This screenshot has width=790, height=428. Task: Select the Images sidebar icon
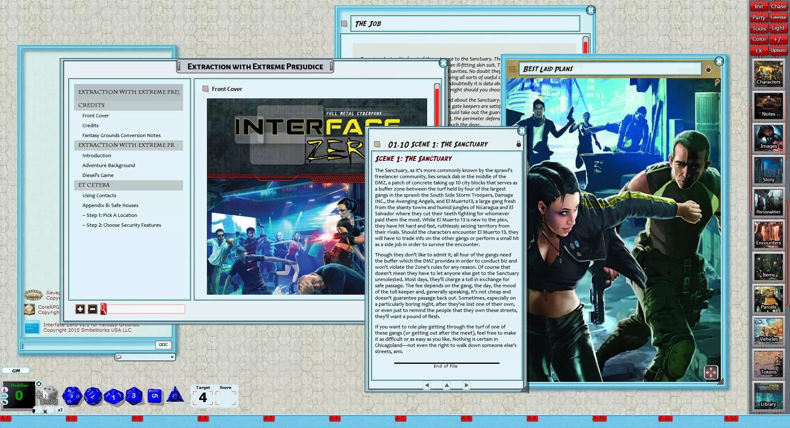(769, 138)
